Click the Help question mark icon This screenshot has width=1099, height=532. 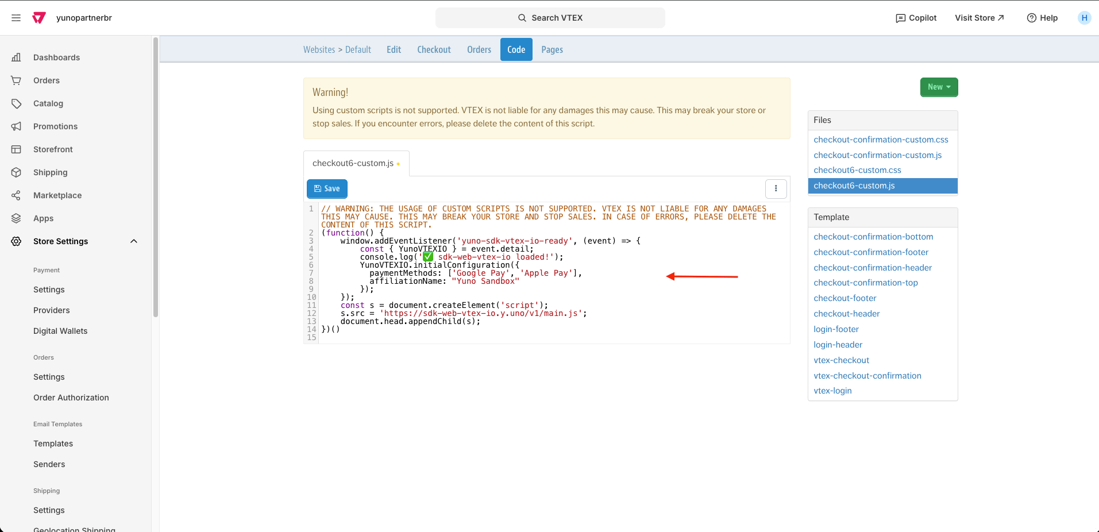coord(1031,18)
